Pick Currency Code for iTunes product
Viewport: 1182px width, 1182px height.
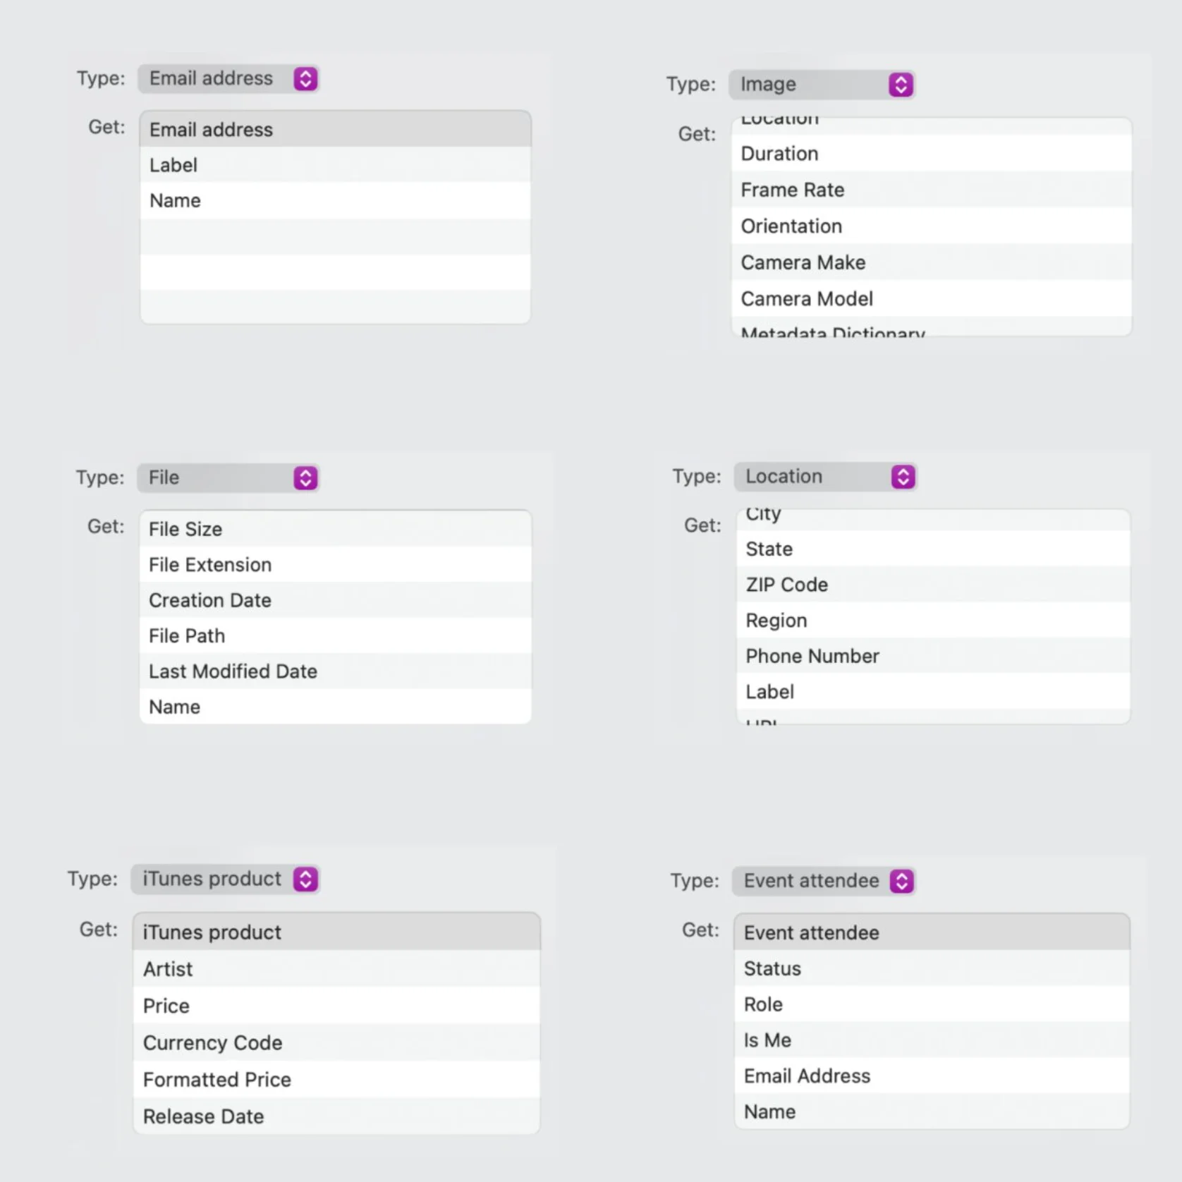[x=336, y=1043]
